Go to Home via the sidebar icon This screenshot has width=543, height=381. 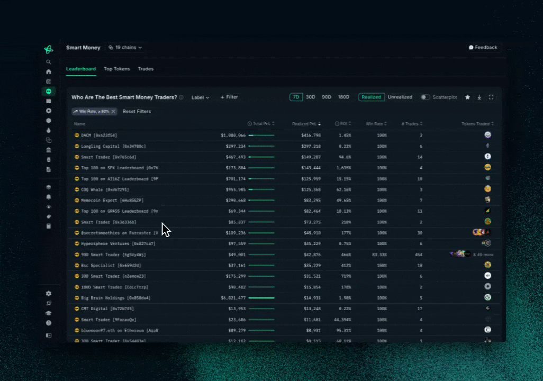(x=49, y=71)
